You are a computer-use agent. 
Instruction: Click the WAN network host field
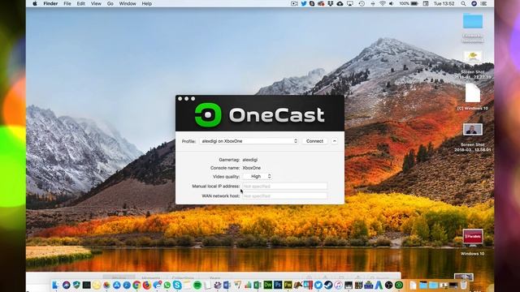pyautogui.click(x=285, y=196)
